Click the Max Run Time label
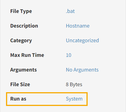 click(27, 55)
